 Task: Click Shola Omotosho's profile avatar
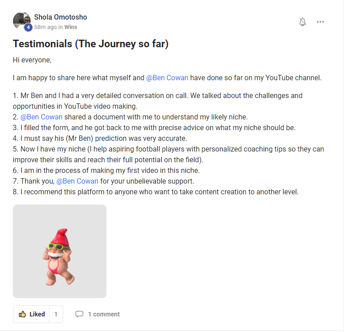21,20
